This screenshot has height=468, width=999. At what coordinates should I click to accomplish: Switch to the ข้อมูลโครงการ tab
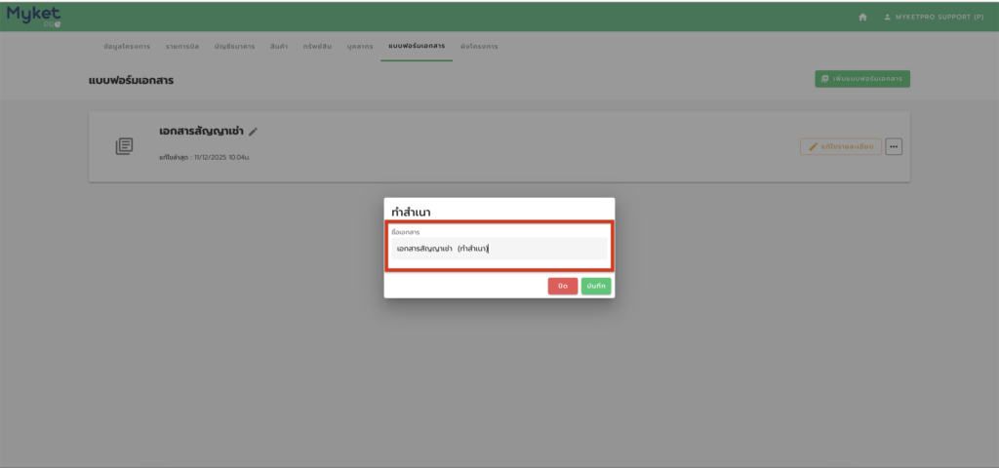point(126,47)
